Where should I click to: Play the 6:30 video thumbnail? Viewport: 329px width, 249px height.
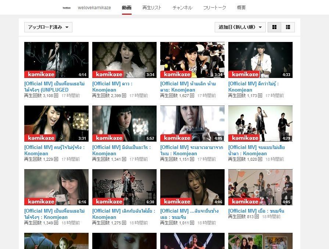124,187
